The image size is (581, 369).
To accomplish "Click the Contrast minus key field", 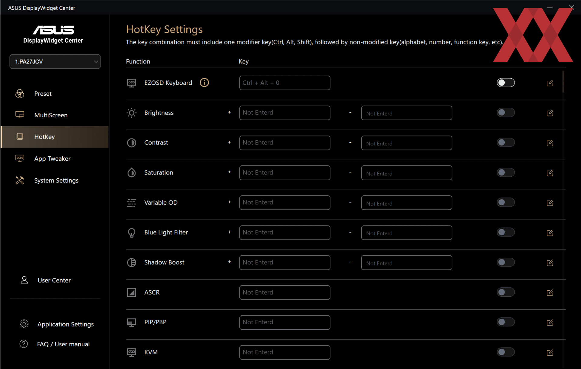I will [x=407, y=143].
